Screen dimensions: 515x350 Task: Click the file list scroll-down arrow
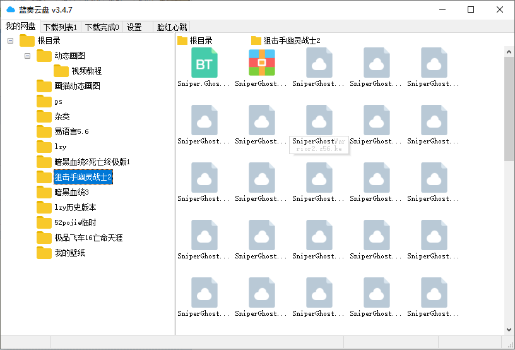point(509,330)
